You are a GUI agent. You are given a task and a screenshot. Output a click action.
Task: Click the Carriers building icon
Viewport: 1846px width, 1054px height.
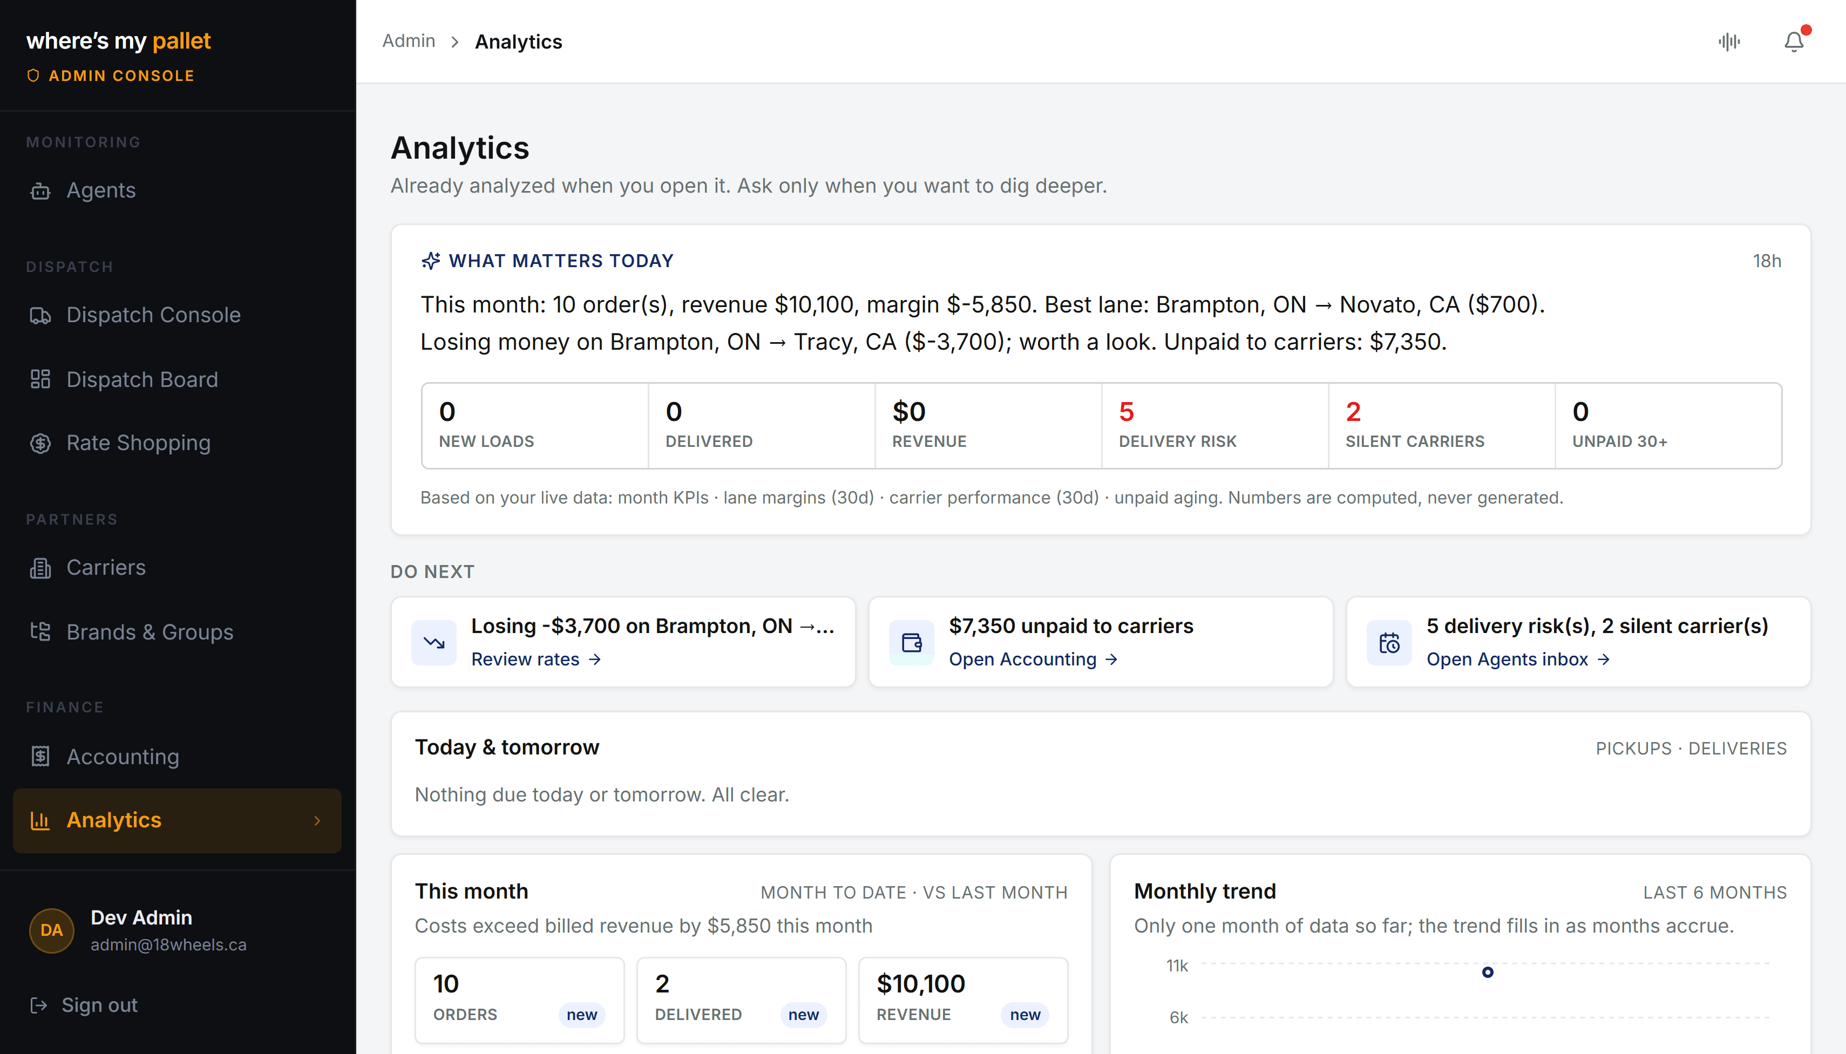click(x=40, y=568)
